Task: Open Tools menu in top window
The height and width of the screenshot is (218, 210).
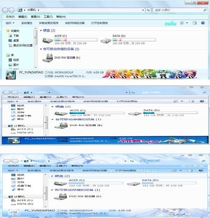Action: point(48,17)
